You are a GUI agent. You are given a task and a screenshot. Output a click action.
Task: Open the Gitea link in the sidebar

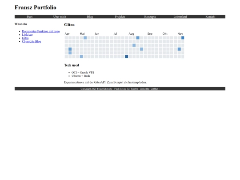25,38
